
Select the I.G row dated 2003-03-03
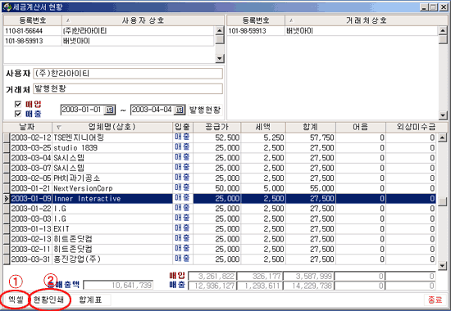pos(220,219)
